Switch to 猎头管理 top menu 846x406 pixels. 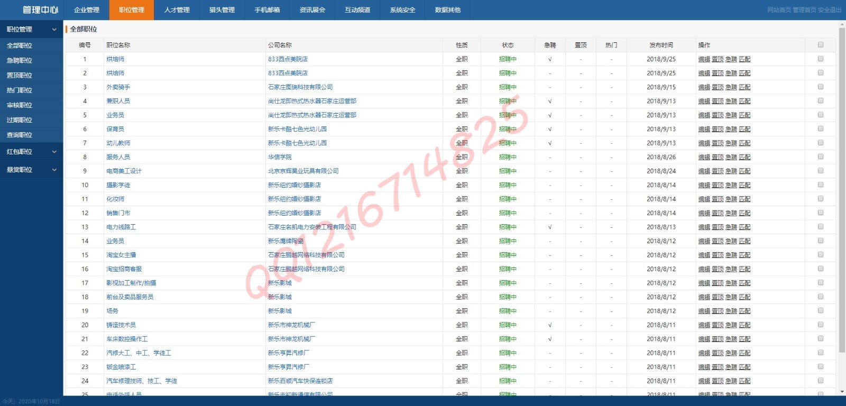pyautogui.click(x=222, y=10)
